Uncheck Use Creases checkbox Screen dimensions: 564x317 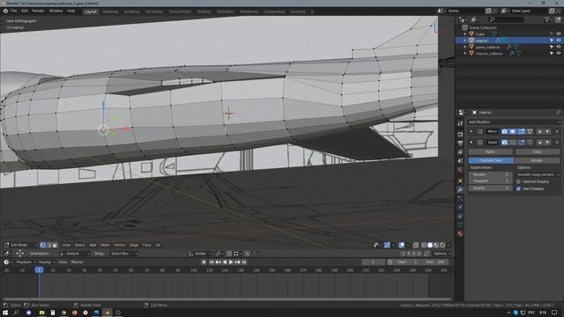click(x=519, y=188)
